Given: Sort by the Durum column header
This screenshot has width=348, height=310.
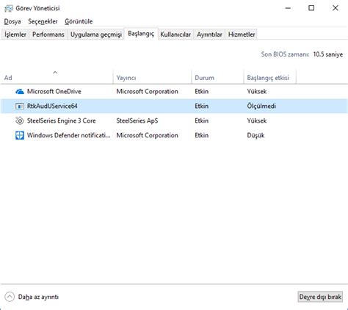Looking at the screenshot, I should 217,78.
